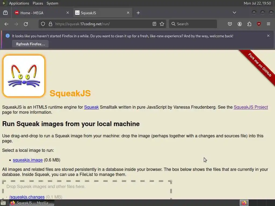Switch to the Home - MEGA tab

[x=42, y=13]
